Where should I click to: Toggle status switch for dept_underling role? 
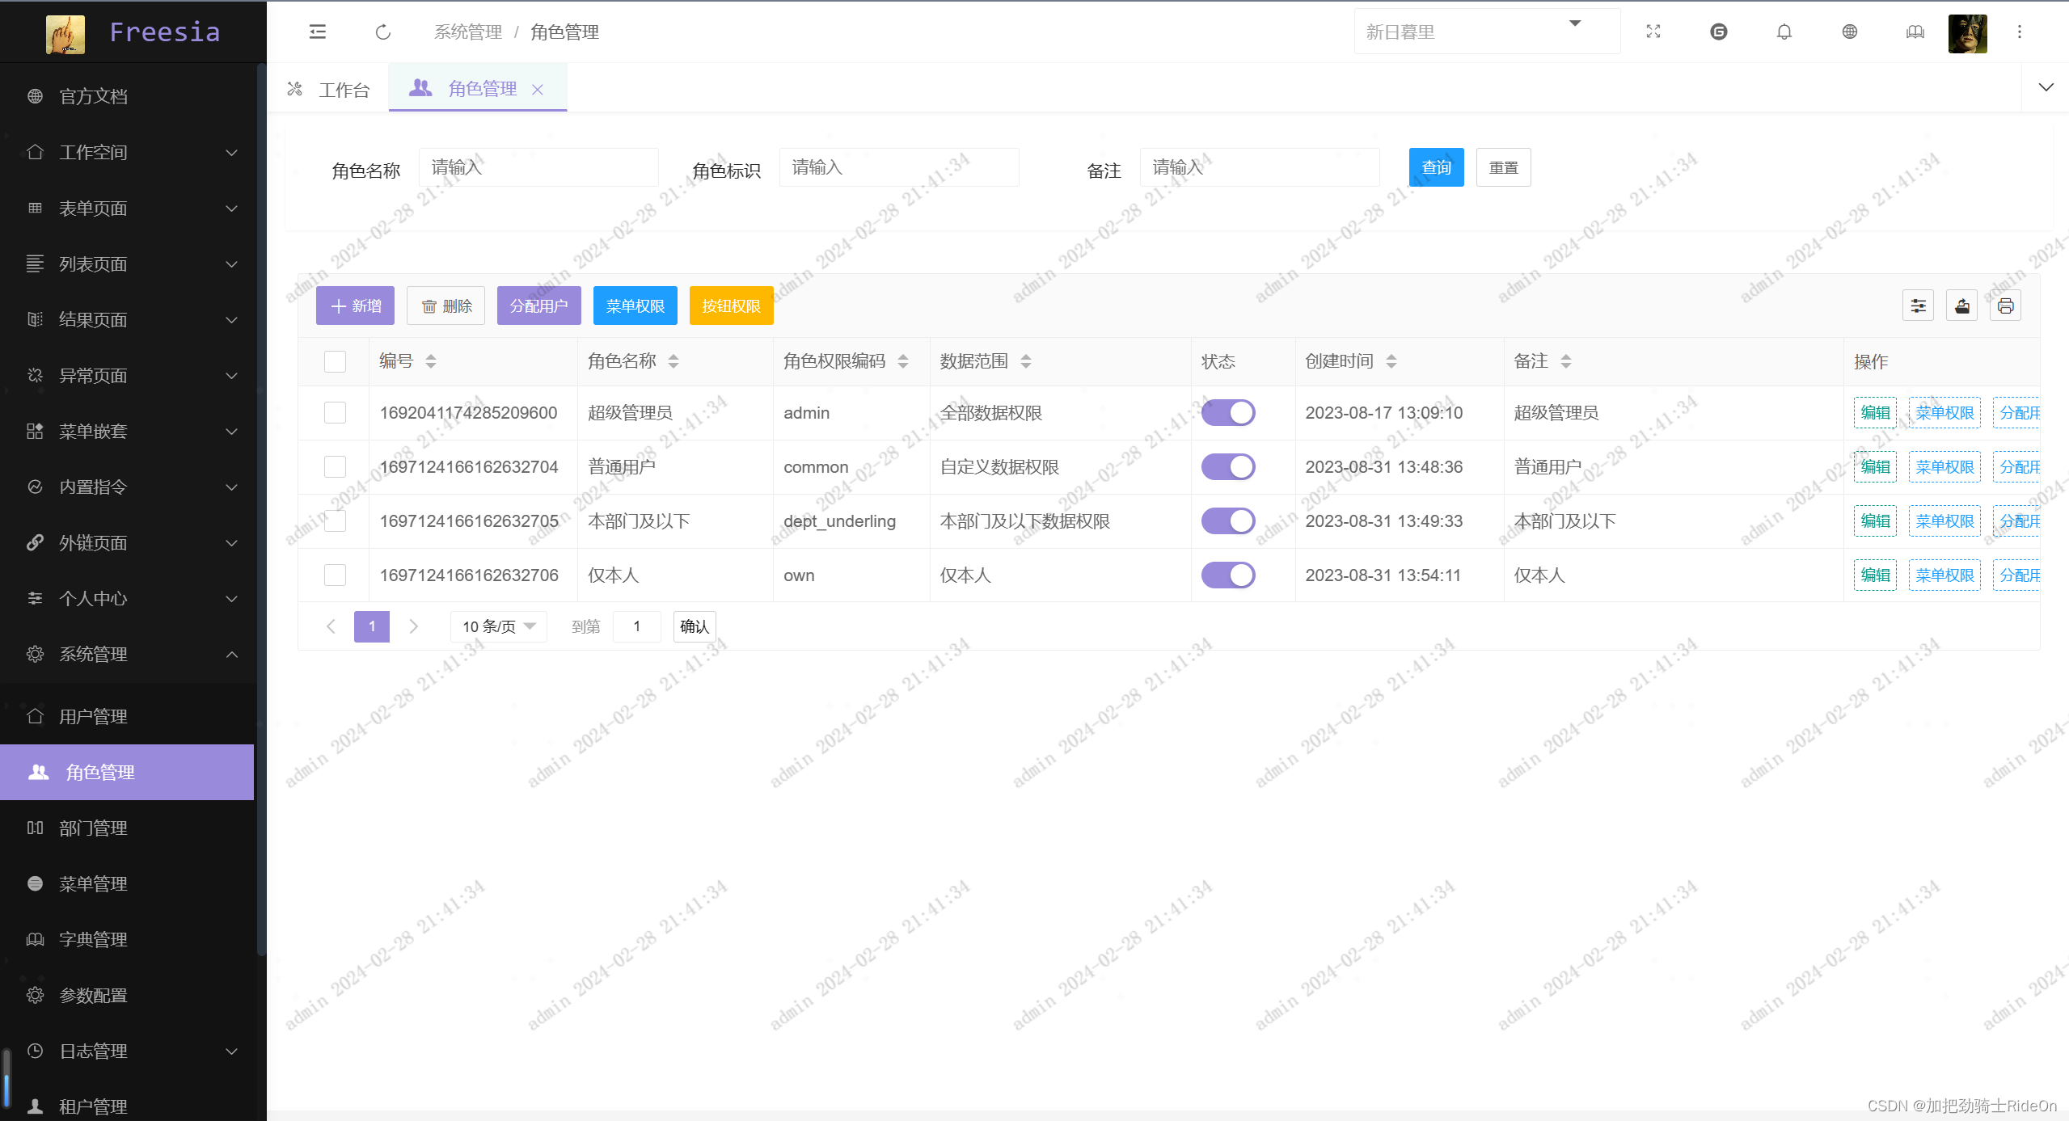(x=1228, y=521)
